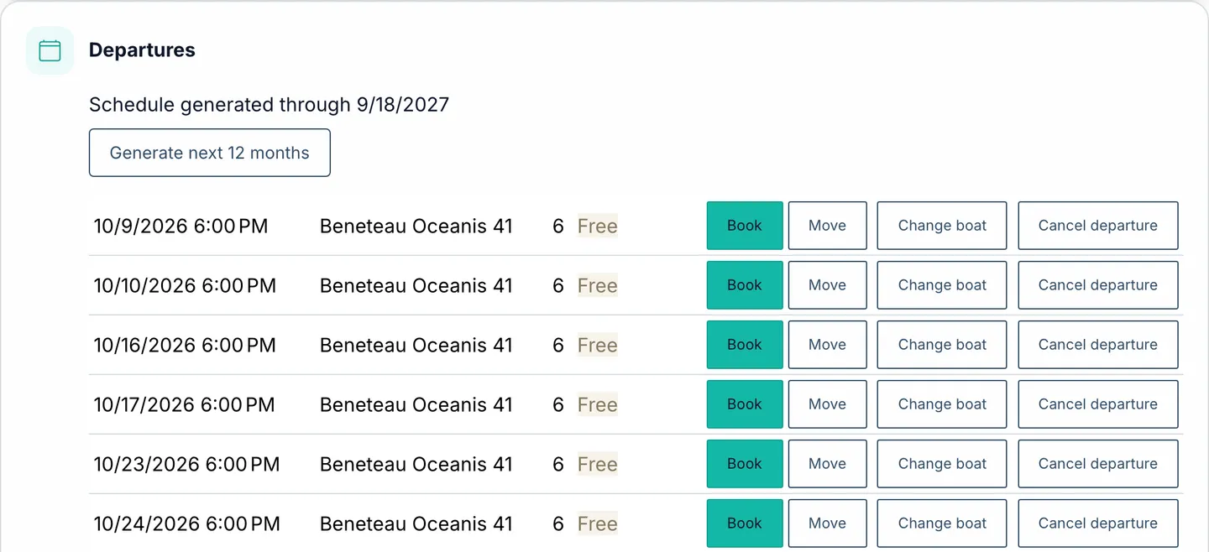The height and width of the screenshot is (552, 1209).
Task: Select the 10/23/2026 6:00 PM date cell
Action: click(x=186, y=464)
